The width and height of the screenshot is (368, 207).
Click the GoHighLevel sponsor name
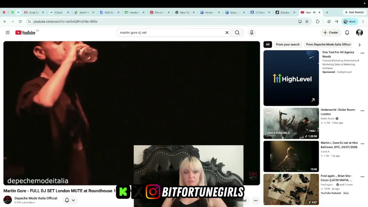coord(344,72)
